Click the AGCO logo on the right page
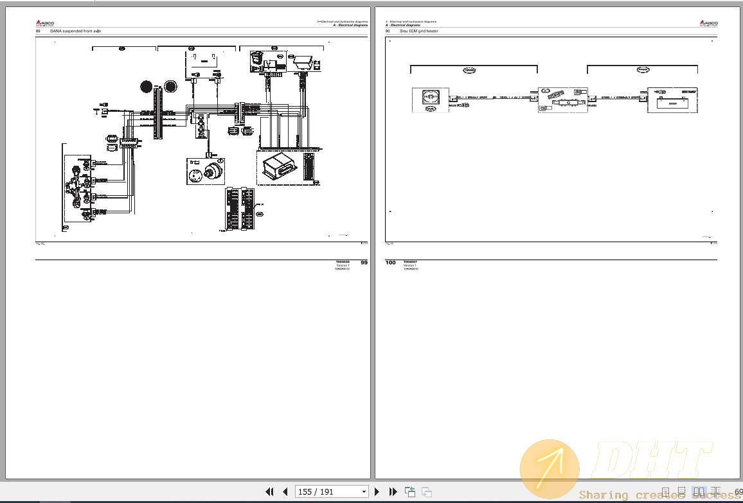Viewport: 743px width, 503px height. pyautogui.click(x=708, y=22)
